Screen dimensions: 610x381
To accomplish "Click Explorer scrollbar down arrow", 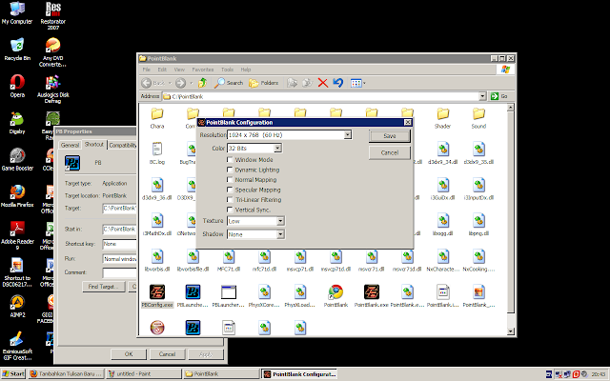I will click(511, 331).
